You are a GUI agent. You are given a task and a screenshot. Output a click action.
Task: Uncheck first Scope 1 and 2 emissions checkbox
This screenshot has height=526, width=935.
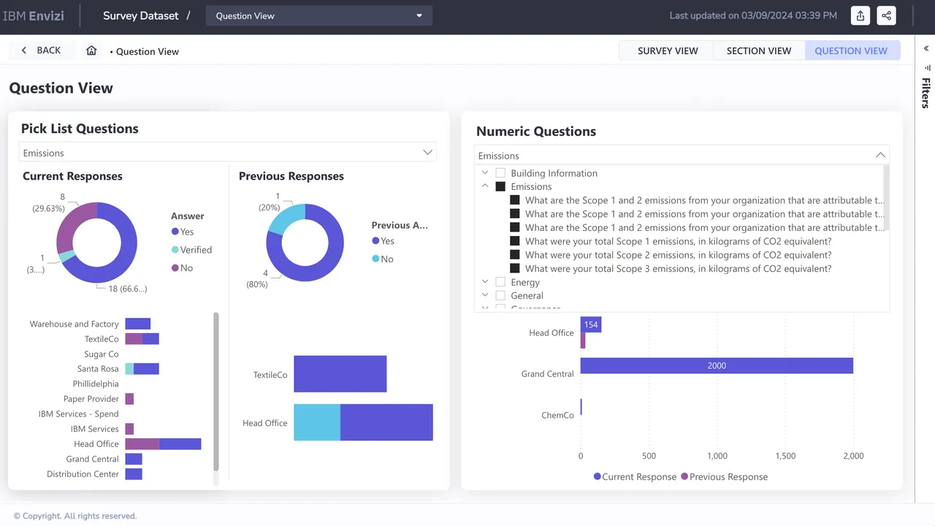515,200
